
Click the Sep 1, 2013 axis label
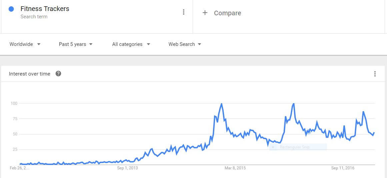(x=127, y=168)
